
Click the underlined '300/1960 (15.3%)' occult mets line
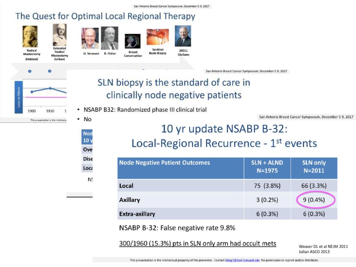[x=197, y=243]
